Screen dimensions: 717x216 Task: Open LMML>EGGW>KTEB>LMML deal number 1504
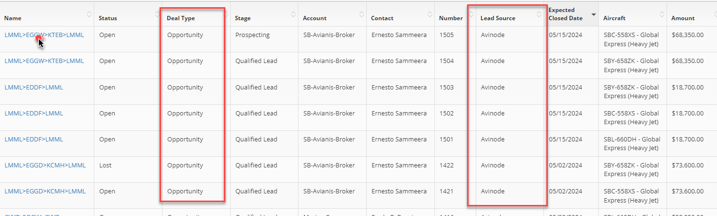tap(44, 61)
